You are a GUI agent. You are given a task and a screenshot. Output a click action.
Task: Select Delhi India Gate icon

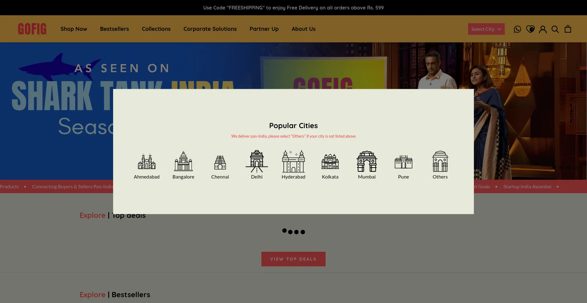click(257, 161)
